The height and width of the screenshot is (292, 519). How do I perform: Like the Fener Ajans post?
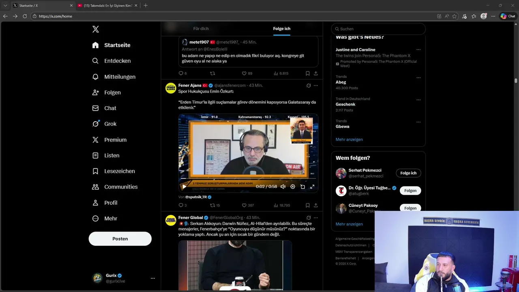pyautogui.click(x=248, y=205)
